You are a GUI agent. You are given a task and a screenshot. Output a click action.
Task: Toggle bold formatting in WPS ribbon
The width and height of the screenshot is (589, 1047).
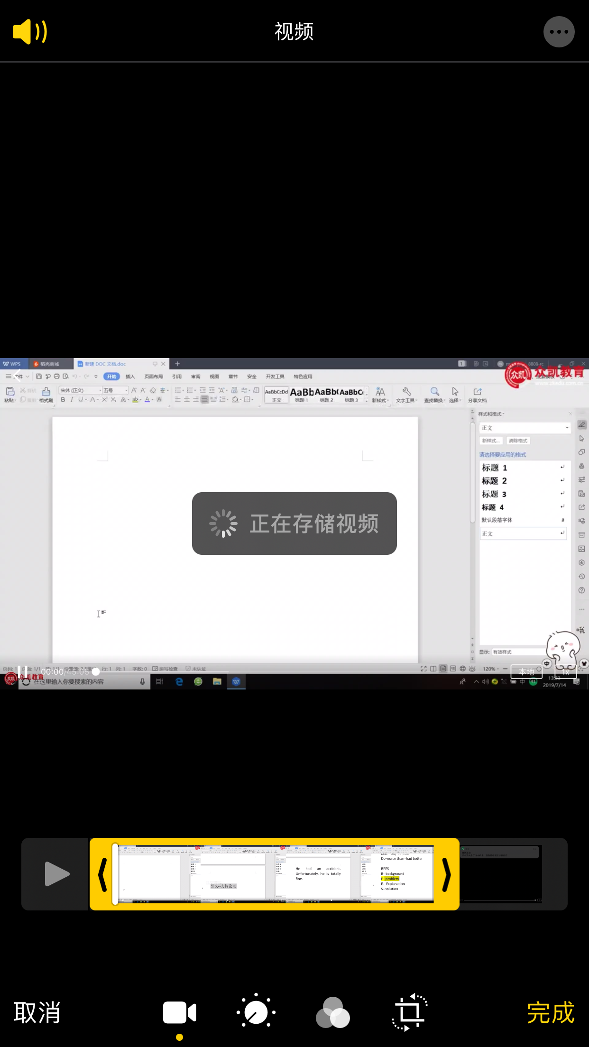[x=63, y=400]
